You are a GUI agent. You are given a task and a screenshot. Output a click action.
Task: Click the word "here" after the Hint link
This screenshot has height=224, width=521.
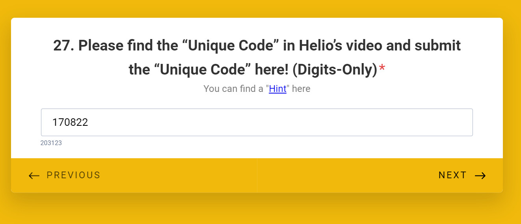pos(301,89)
